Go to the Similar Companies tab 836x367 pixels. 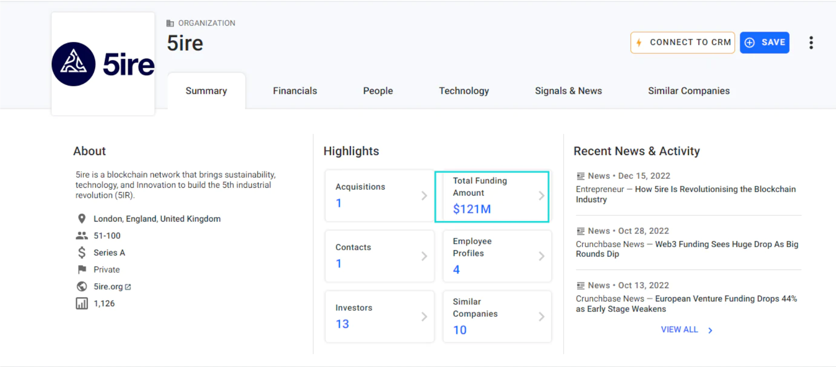[x=689, y=91]
